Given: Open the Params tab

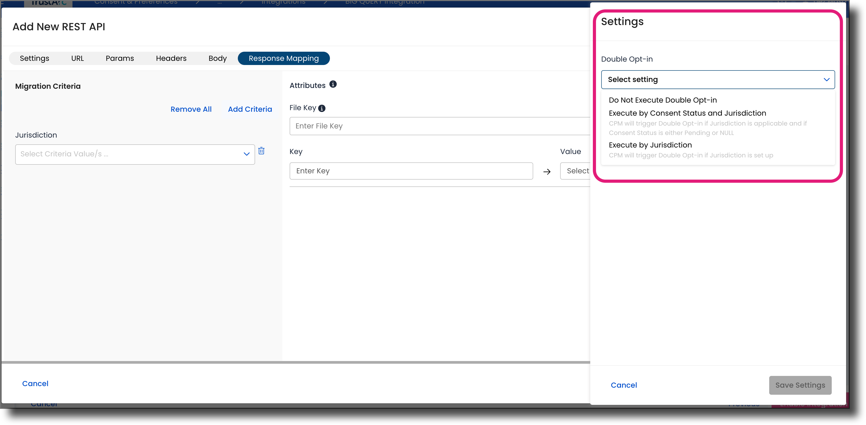Looking at the screenshot, I should (120, 58).
